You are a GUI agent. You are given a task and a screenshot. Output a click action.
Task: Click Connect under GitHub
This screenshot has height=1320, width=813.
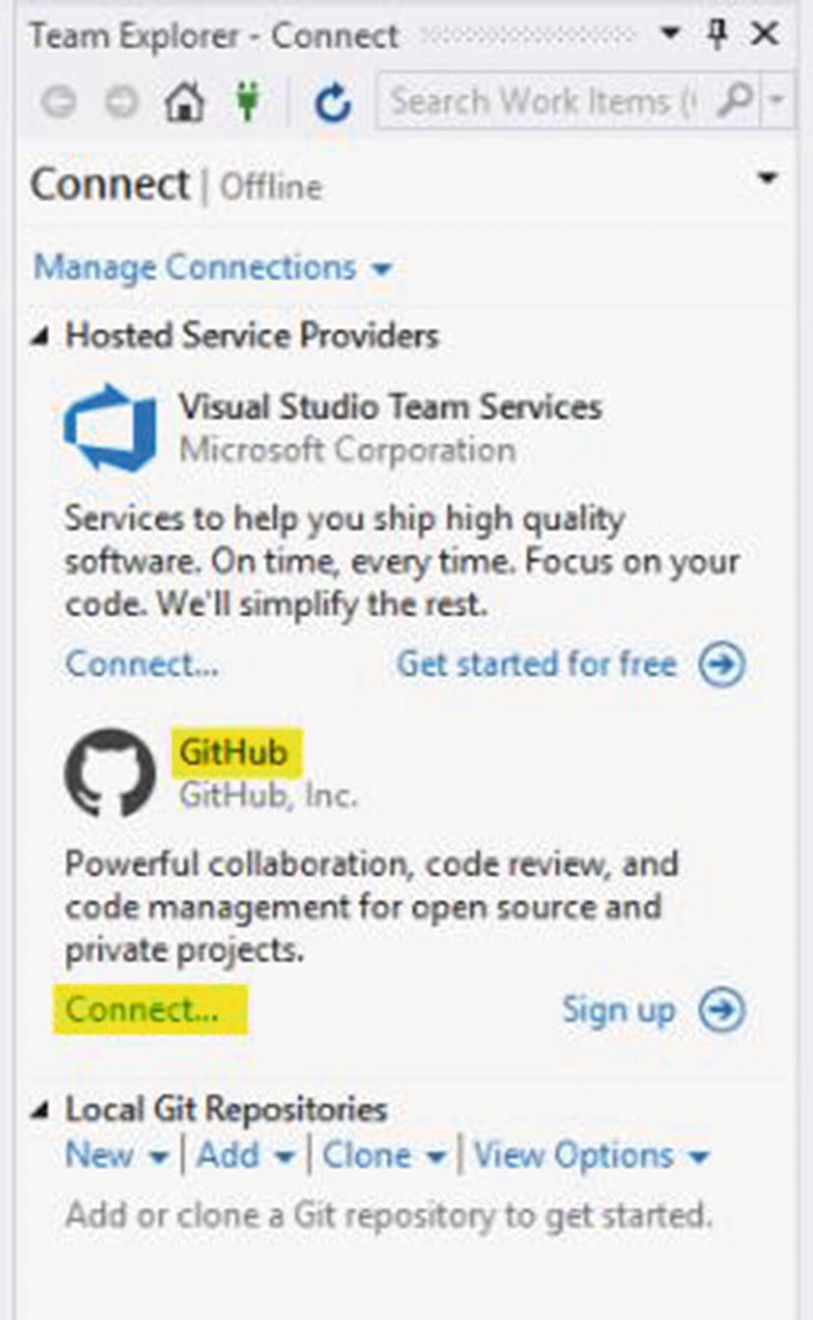142,1009
